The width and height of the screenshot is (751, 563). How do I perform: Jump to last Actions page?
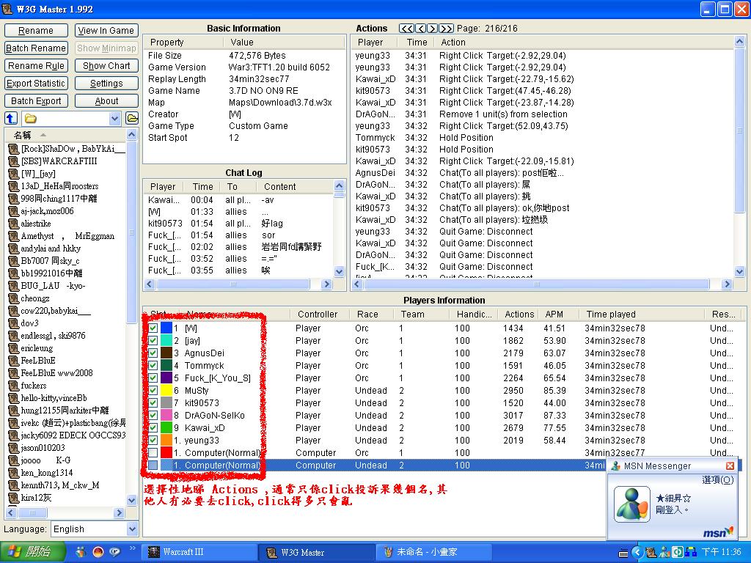(447, 29)
